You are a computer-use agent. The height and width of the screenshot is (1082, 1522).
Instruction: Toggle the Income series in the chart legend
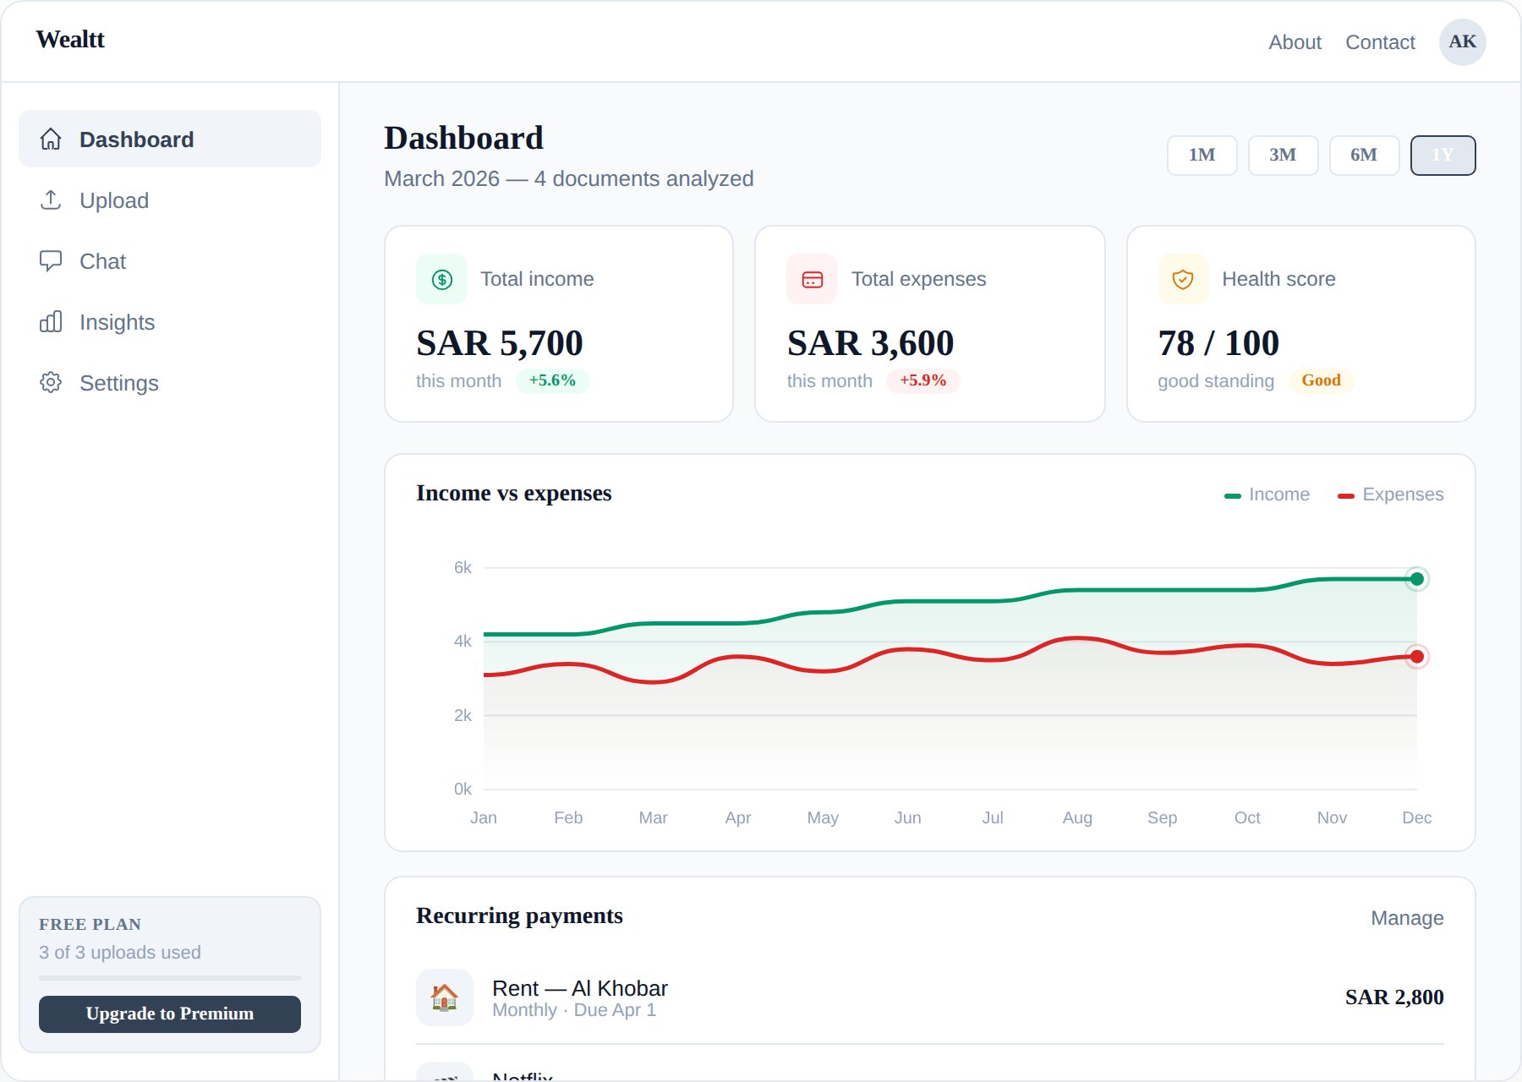click(1267, 494)
